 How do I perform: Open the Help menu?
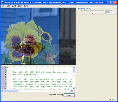coord(26,6)
